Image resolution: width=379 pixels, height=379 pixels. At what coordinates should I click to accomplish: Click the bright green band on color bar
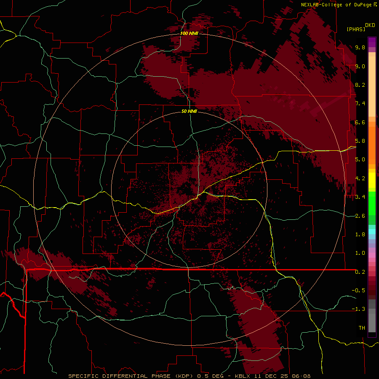(x=372, y=203)
